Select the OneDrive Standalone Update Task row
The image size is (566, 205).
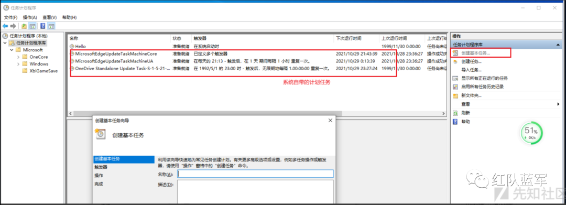tap(122, 68)
